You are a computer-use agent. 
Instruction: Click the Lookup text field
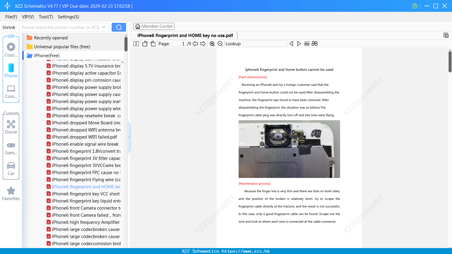265,44
